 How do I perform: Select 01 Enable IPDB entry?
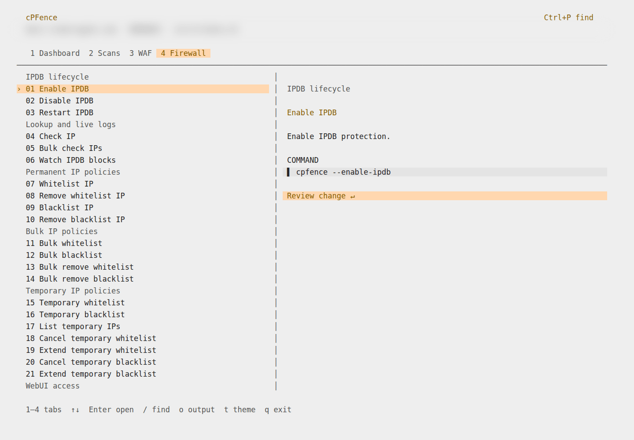pos(143,89)
